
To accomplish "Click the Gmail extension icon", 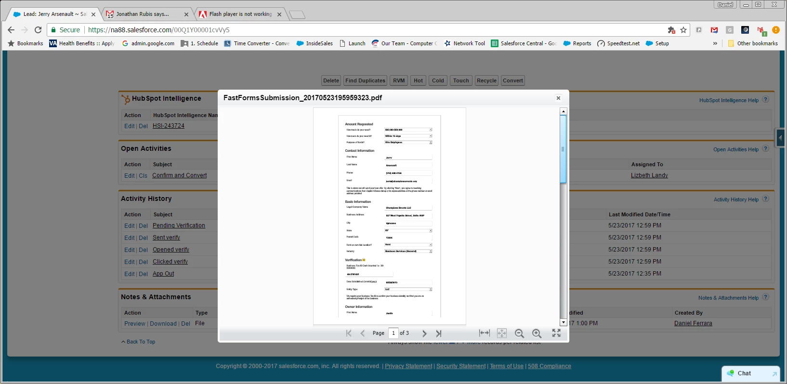I will [714, 30].
